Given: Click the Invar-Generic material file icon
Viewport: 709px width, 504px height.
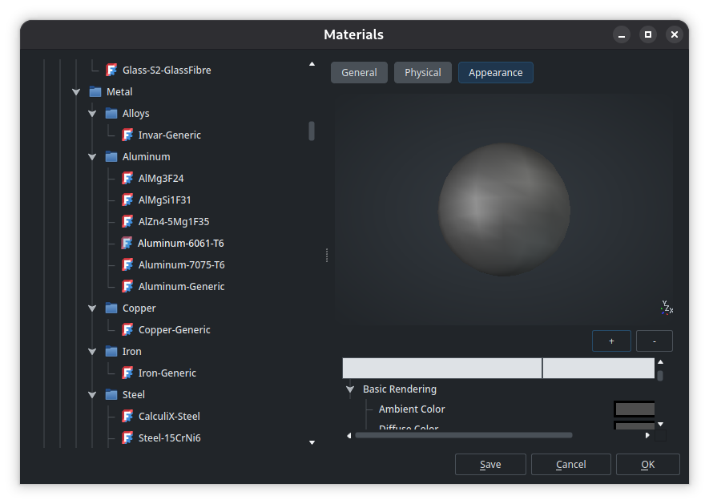Looking at the screenshot, I should click(x=127, y=135).
